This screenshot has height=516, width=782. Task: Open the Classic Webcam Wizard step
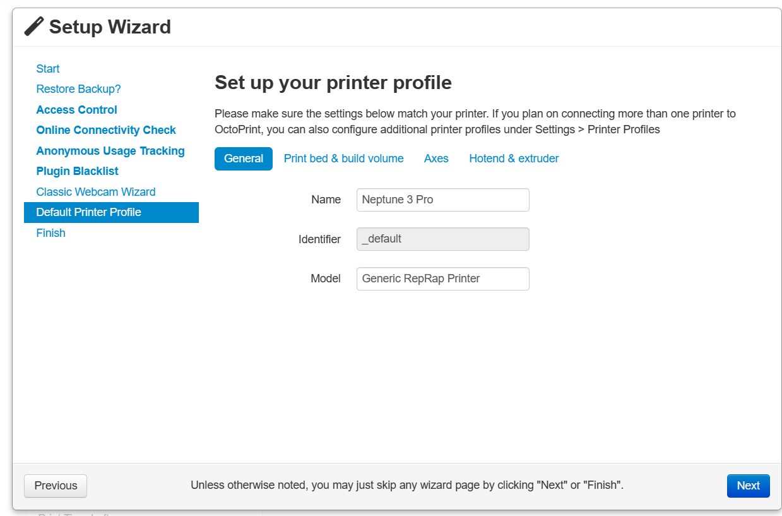tap(96, 192)
